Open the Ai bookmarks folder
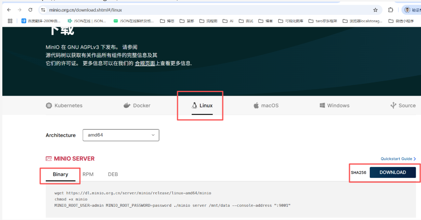 (228, 21)
